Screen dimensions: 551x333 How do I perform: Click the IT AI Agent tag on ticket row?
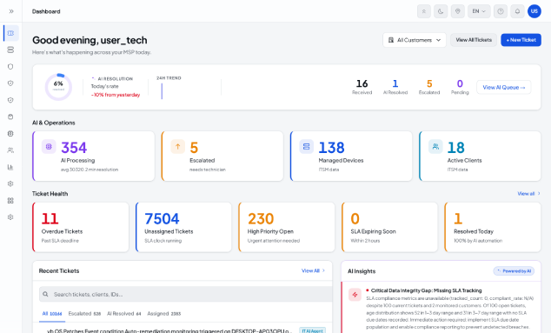312,330
